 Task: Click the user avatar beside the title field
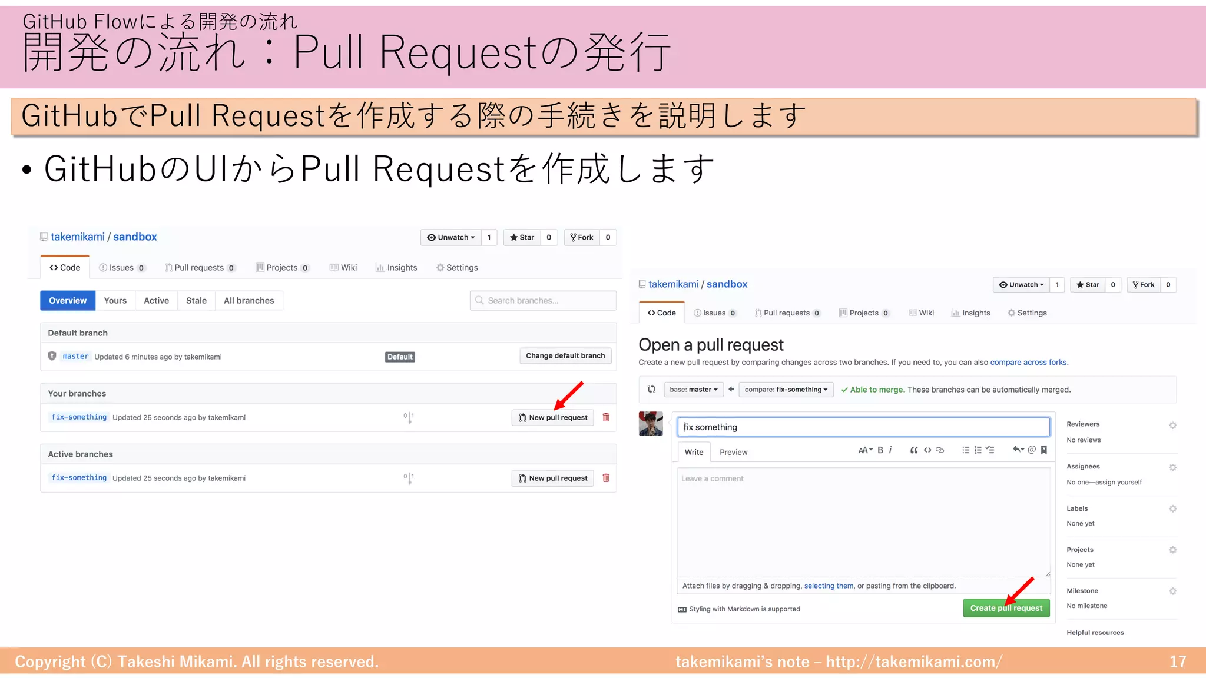coord(651,424)
